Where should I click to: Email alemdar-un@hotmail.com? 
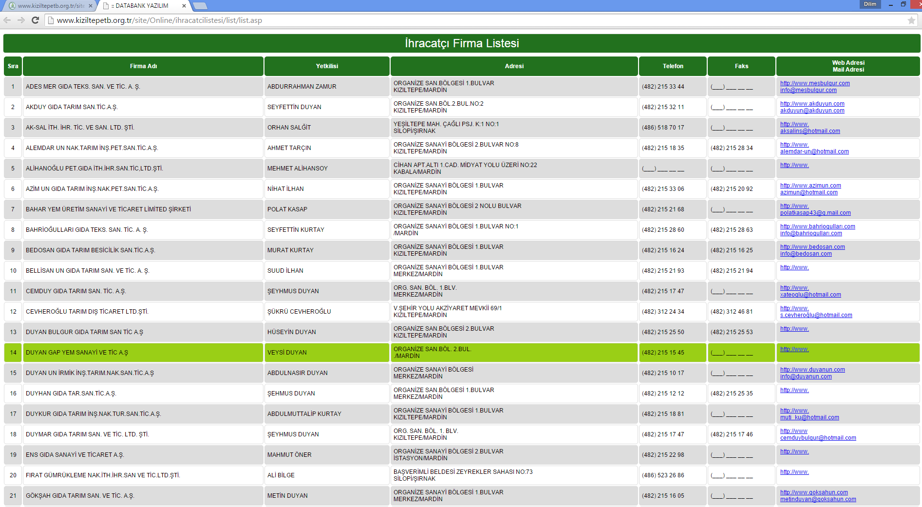click(x=814, y=151)
